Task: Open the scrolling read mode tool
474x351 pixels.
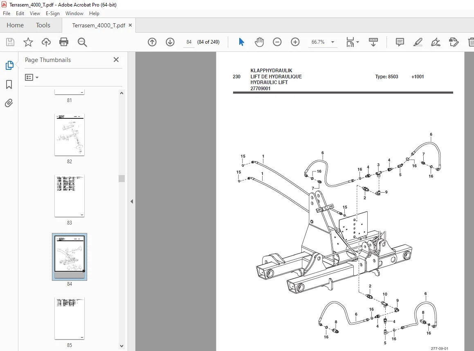Action: (373, 42)
